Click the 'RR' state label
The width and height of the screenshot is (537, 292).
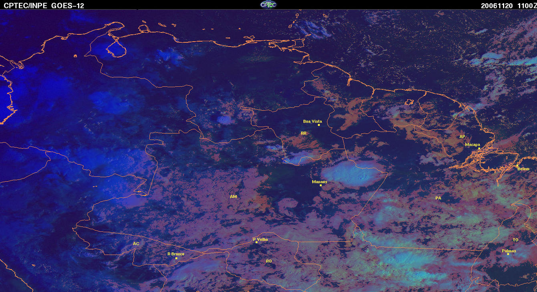click(304, 133)
